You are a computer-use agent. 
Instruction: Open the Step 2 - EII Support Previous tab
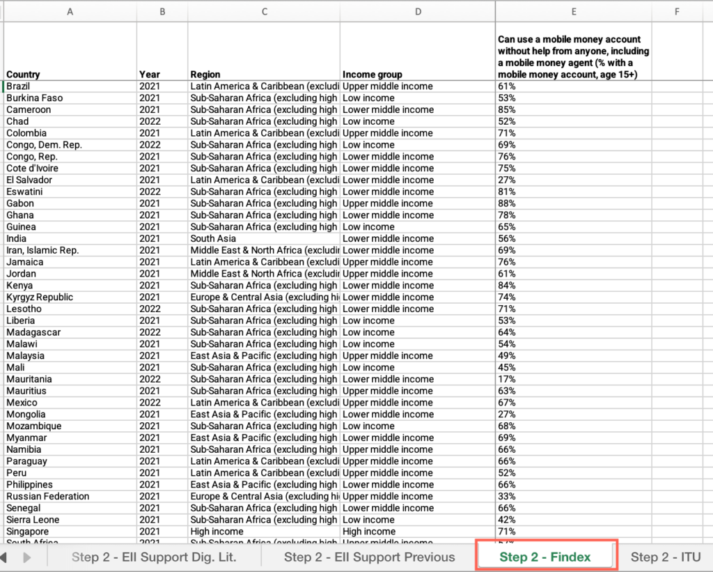[x=369, y=557]
